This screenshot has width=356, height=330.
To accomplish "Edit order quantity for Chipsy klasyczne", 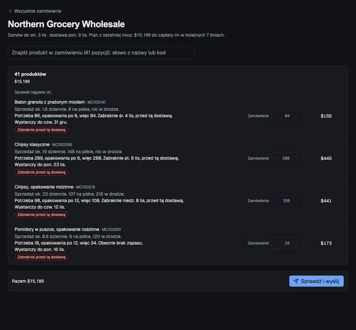I will (284, 158).
